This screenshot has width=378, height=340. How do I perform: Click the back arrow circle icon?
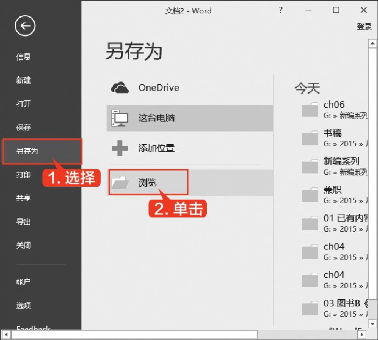click(25, 26)
